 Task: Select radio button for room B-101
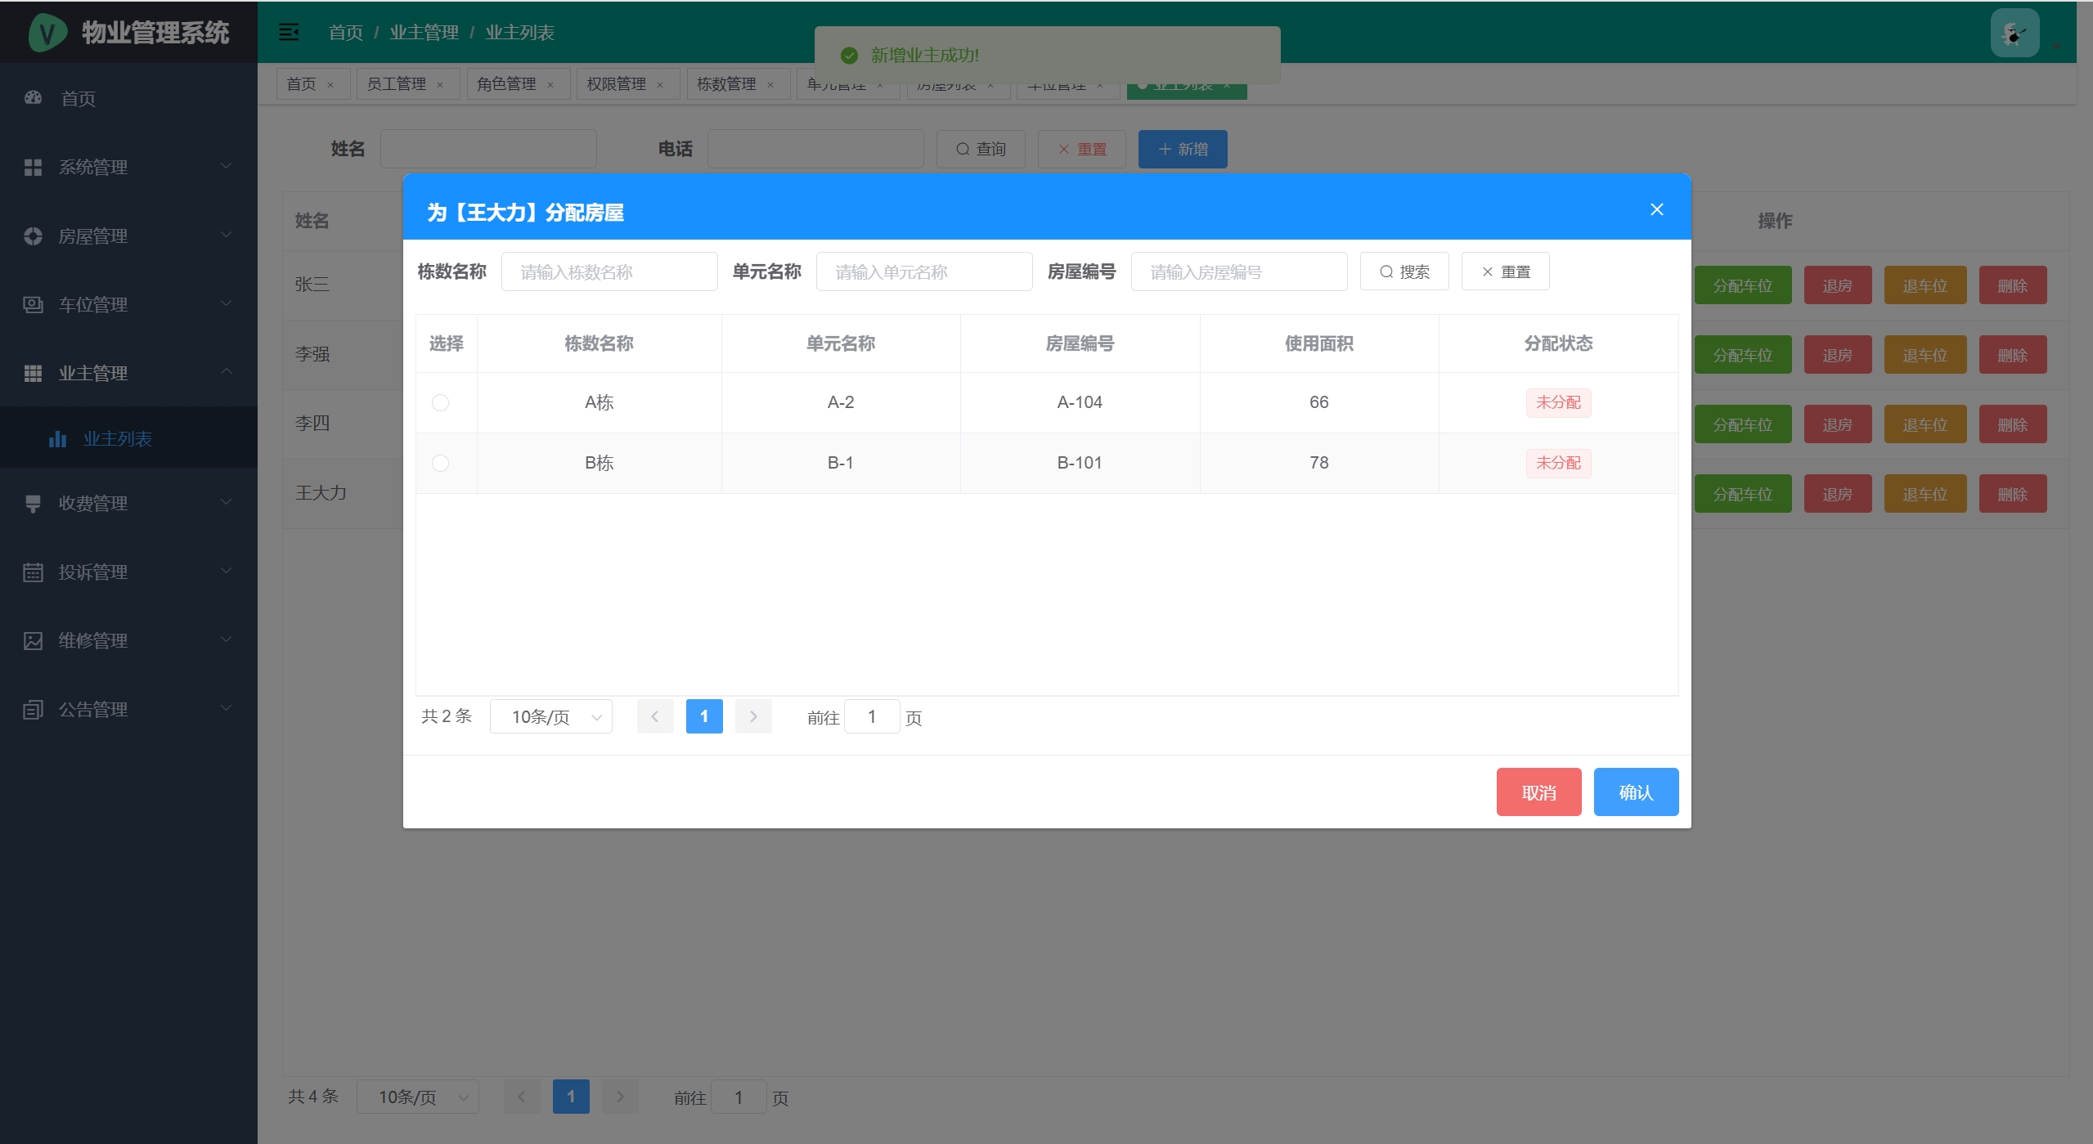[x=440, y=463]
